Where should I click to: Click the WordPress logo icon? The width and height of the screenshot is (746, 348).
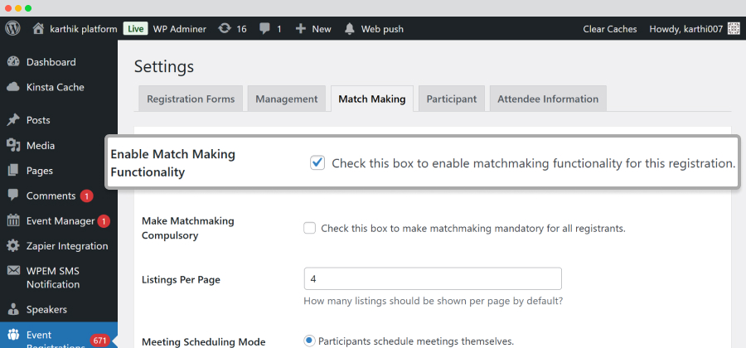12,28
